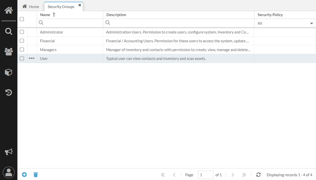Sort by the Name column header
This screenshot has height=180, width=316.
pos(45,15)
